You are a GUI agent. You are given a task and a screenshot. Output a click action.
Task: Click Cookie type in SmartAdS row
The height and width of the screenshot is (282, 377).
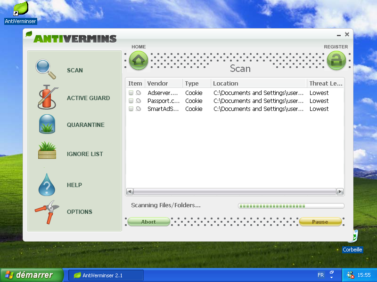pyautogui.click(x=194, y=109)
